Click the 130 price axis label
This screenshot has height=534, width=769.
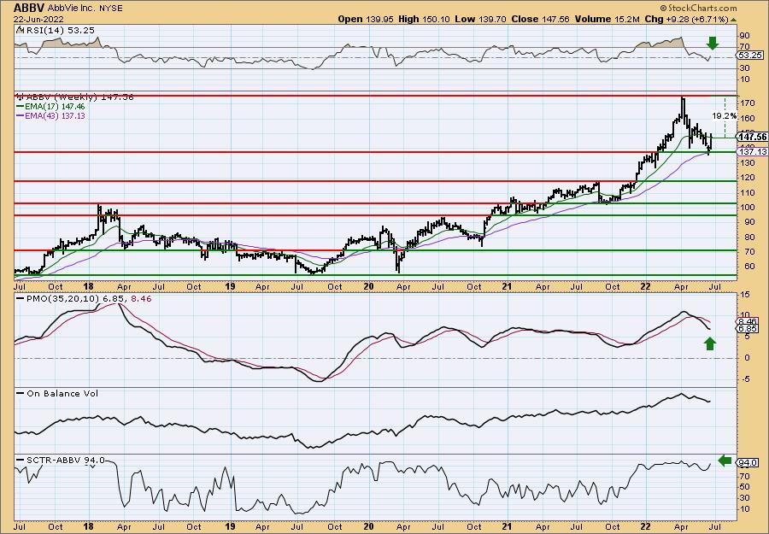coord(747,163)
